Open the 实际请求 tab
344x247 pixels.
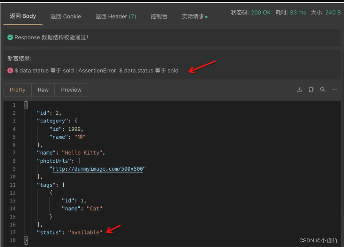point(194,16)
